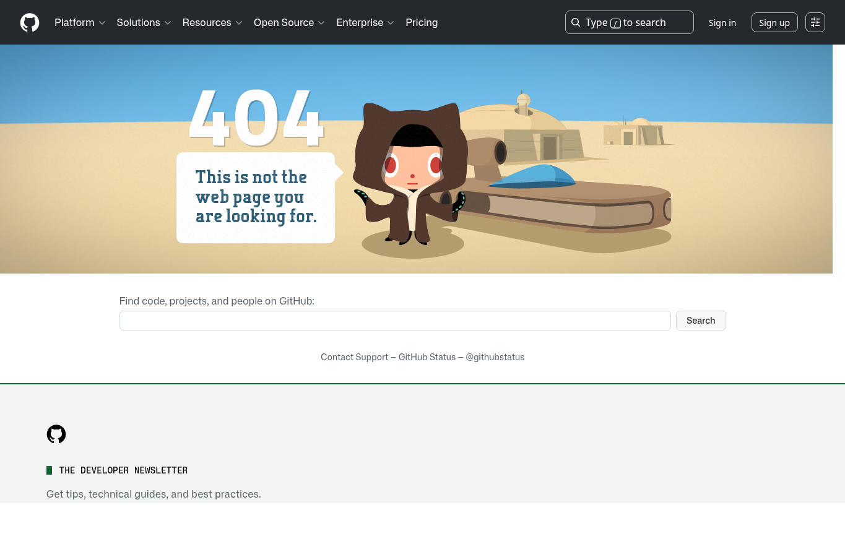845x557 pixels.
Task: Click the 'Type / to search' box
Action: [629, 22]
